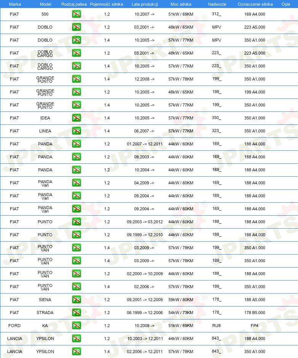This screenshot has width=298, height=358.
Task: Select engine code 188 A5.000
Action: [255, 300]
